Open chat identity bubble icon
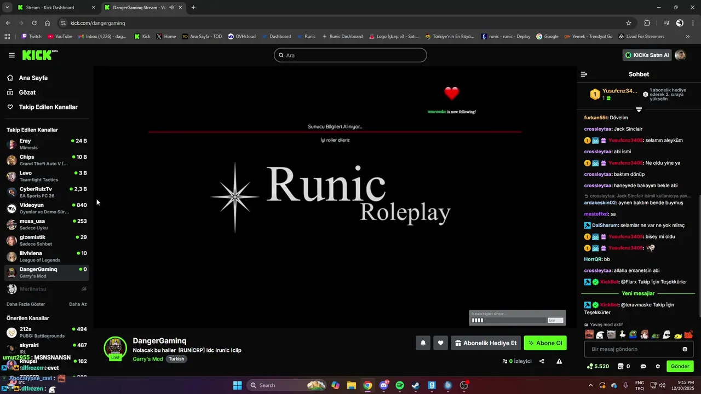This screenshot has height=394, width=701. tap(643, 367)
